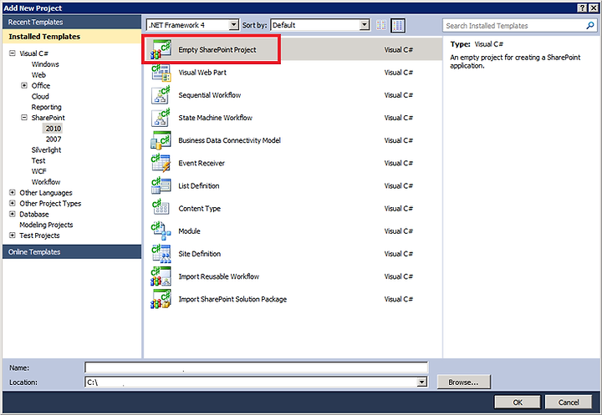Viewport: 602px width, 415px height.
Task: Collapse the SharePoint tree node
Action: click(24, 118)
